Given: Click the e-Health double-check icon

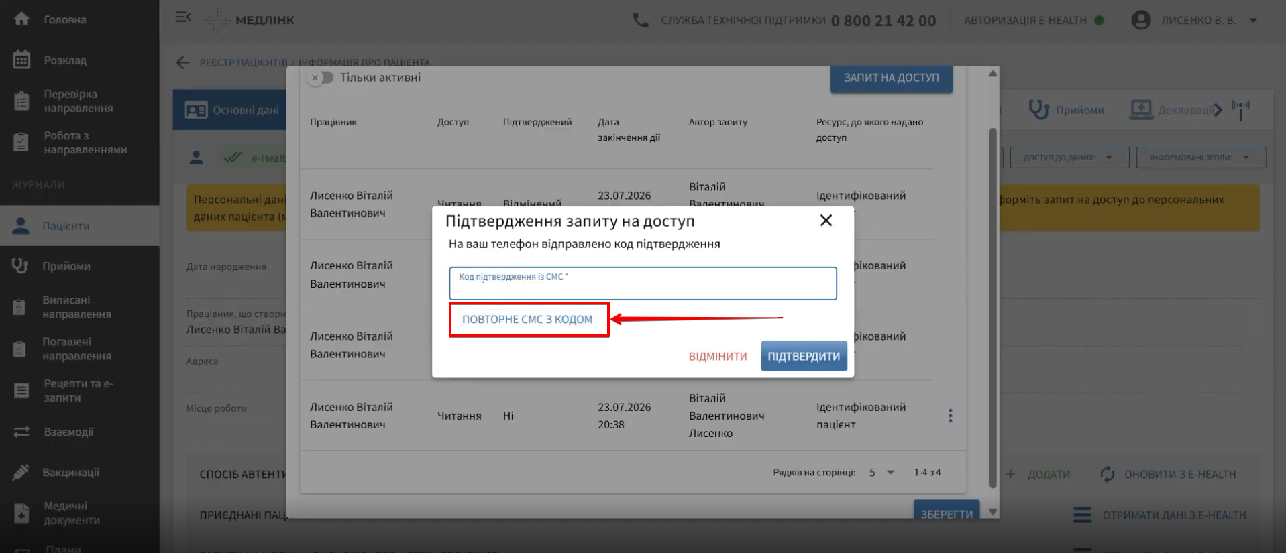Looking at the screenshot, I should [x=233, y=158].
